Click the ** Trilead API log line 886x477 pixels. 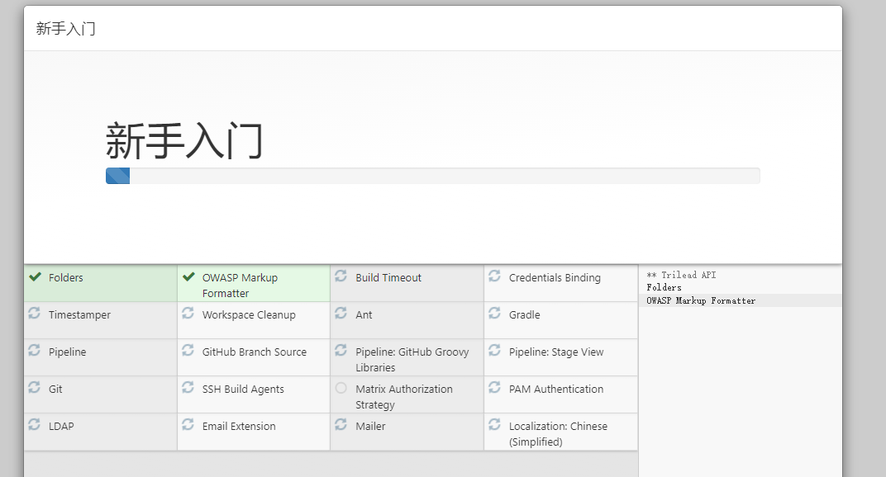pos(682,275)
